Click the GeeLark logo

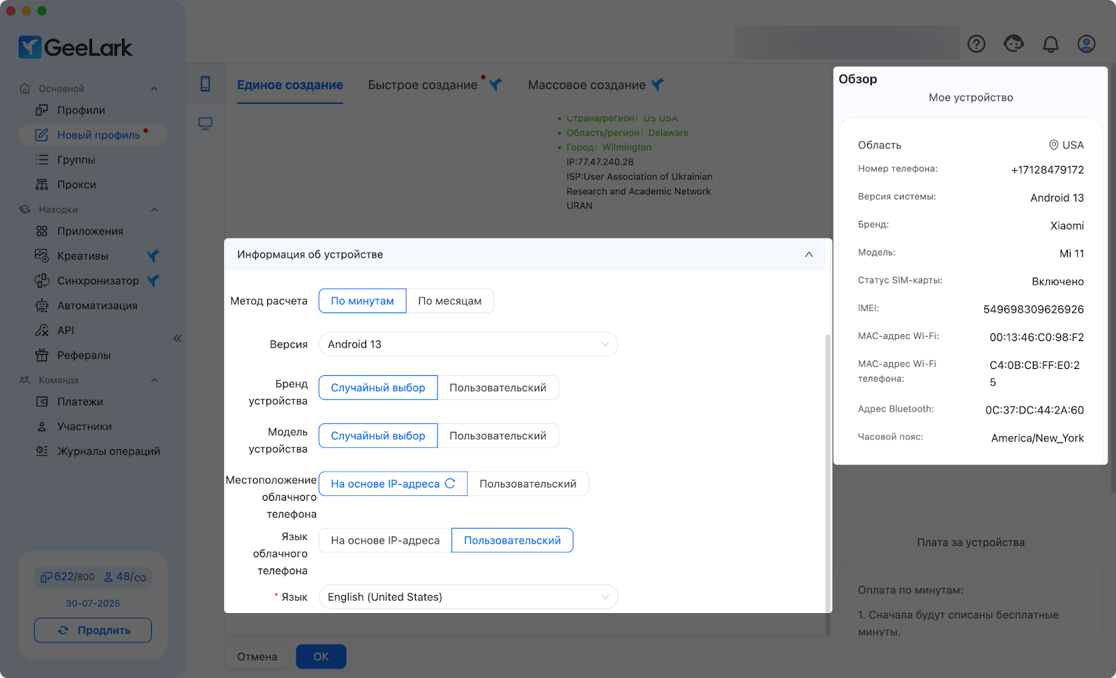(75, 47)
